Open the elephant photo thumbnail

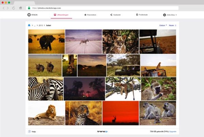[46, 42]
